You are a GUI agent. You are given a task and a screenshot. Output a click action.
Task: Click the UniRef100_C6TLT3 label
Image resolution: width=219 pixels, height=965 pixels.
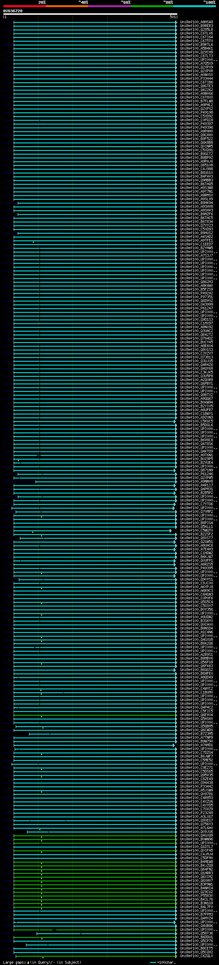click(196, 56)
